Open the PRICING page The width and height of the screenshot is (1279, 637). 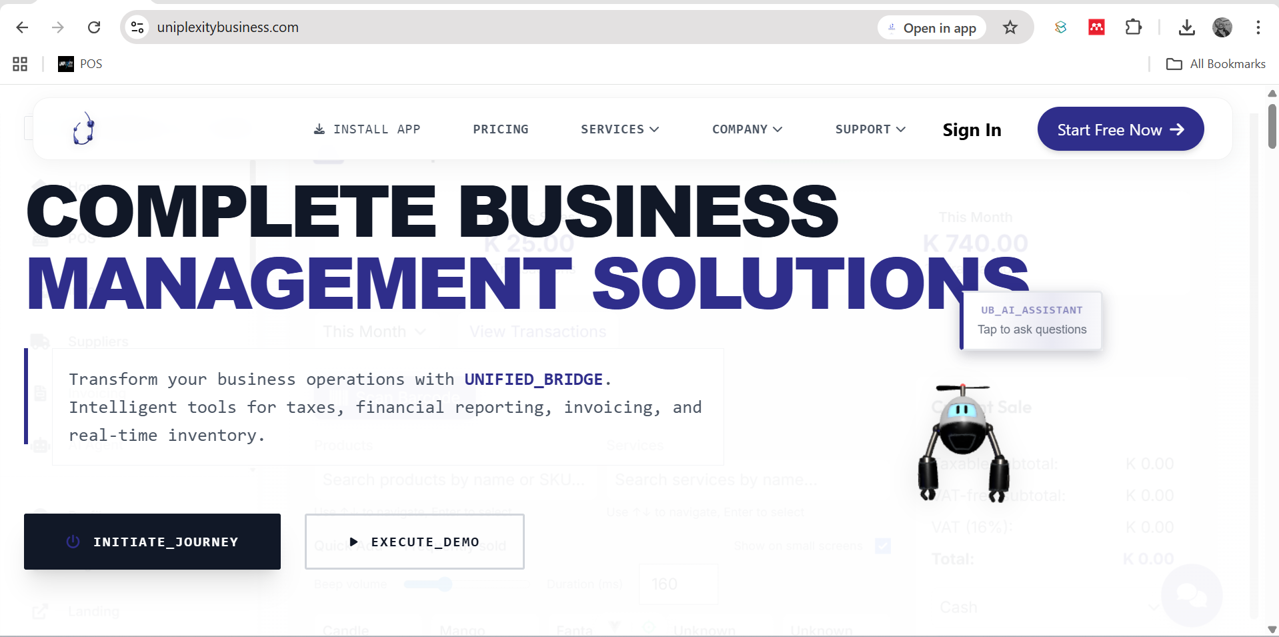501,129
